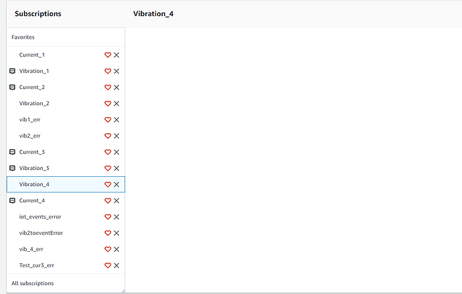Unfavorite the Vibration_2 topic heart
Image resolution: width=462 pixels, height=294 pixels.
[108, 103]
